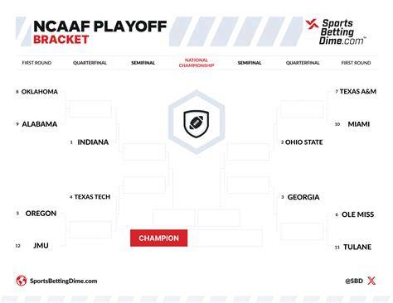393x303 pixels.
Task: Click the champion name empty field
Action: click(225, 238)
